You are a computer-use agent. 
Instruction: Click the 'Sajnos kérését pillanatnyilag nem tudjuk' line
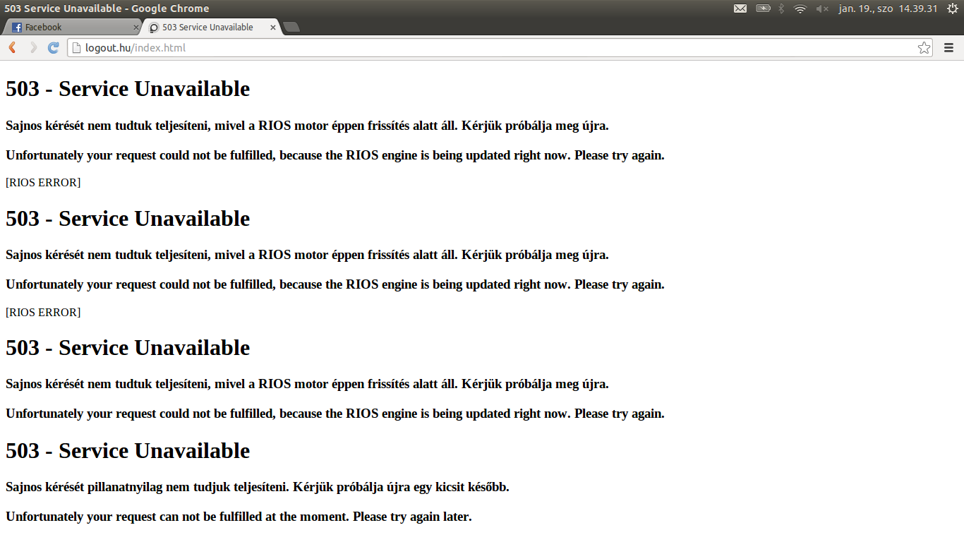(258, 487)
